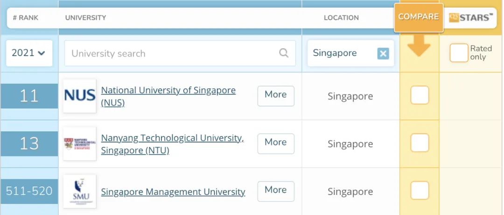Click the search magnifier icon

point(284,53)
